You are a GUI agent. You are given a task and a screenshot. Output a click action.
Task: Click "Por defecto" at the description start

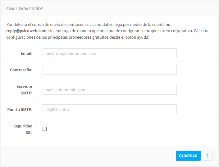pos(16,24)
